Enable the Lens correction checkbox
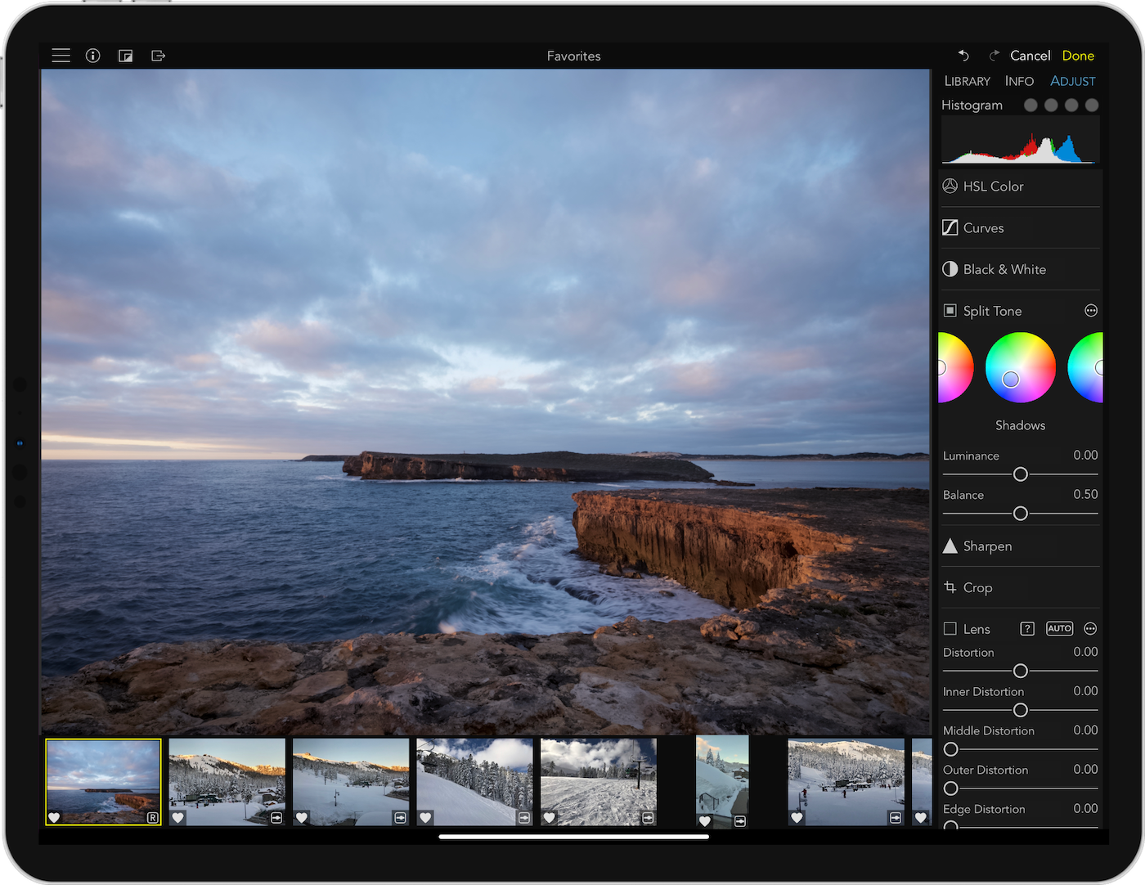This screenshot has height=885, width=1145. [950, 629]
